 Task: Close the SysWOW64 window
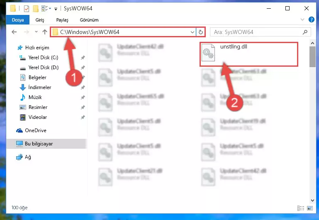pos(307,8)
